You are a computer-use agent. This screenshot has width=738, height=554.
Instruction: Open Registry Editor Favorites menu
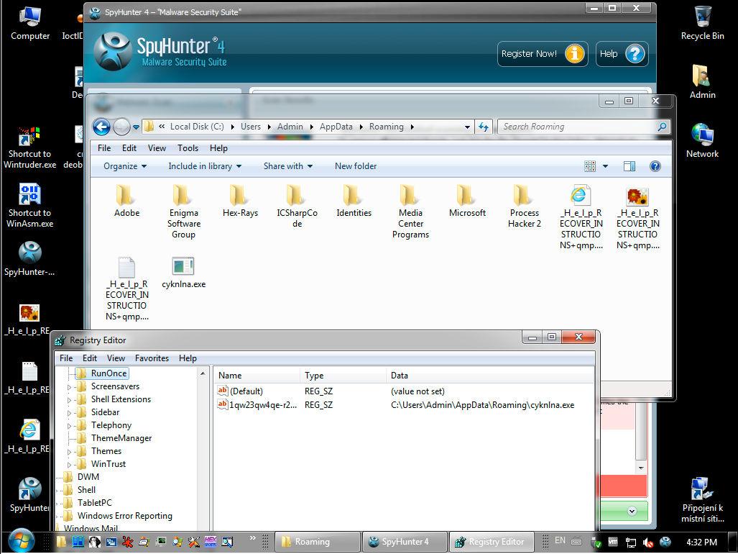[152, 358]
